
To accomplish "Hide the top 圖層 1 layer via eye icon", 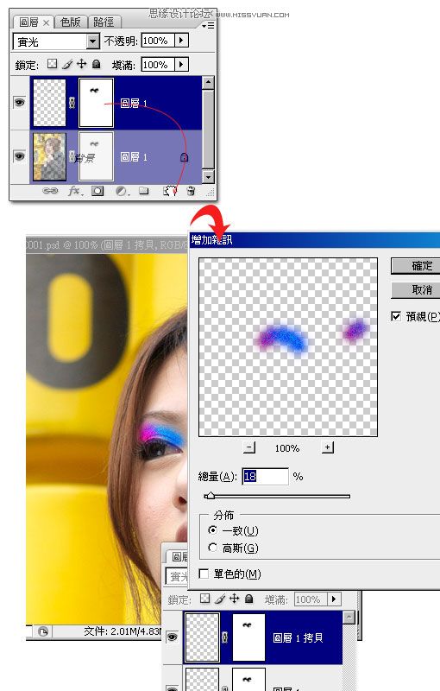I will [19, 103].
